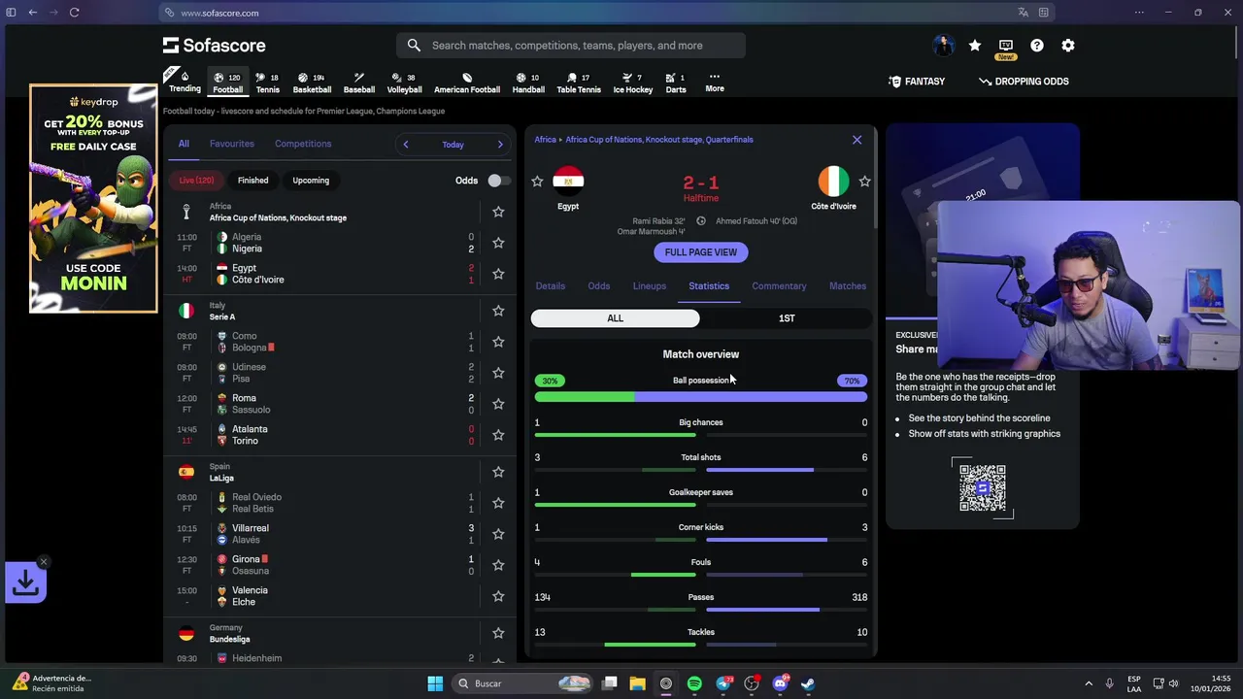Select the Baseball sport icon
Viewport: 1243px width, 699px height.
coord(358,83)
